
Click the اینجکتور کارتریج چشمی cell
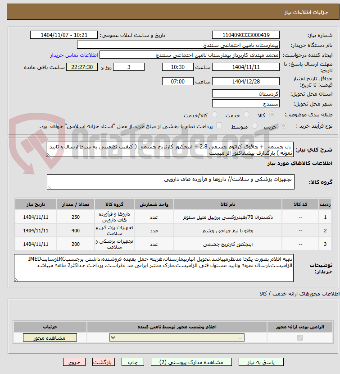[227, 244]
